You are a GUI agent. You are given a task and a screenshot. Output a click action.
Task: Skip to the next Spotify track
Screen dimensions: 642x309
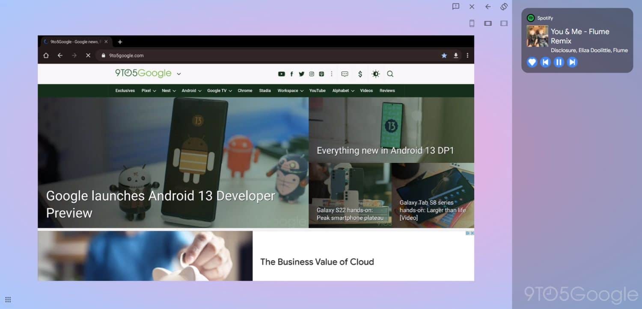click(572, 62)
